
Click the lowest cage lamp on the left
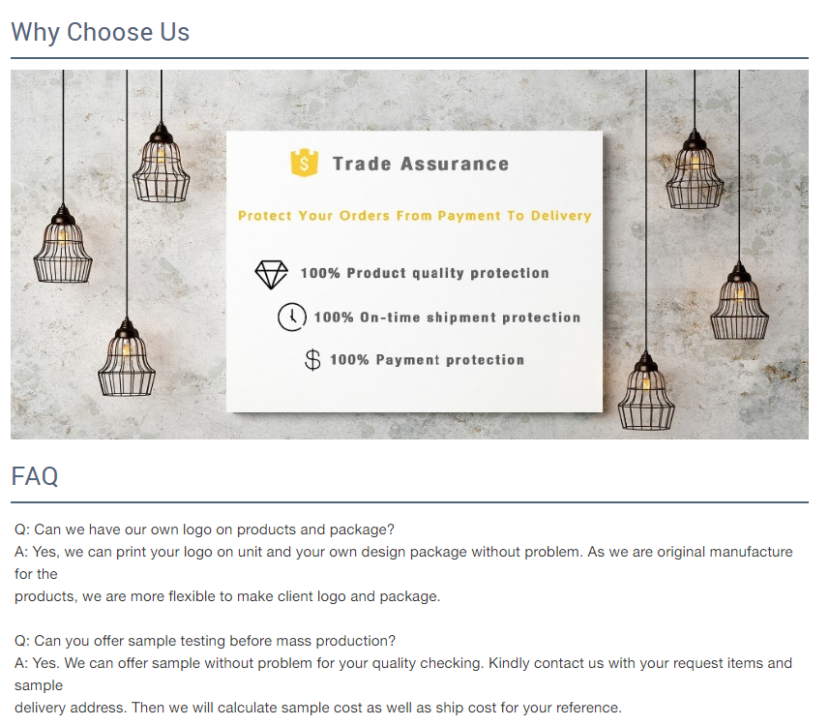coord(127,358)
